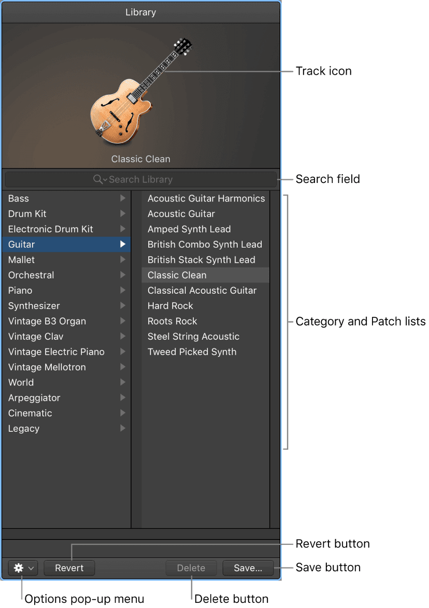
Task: Expand the Vintage Mellotron arrow
Action: click(x=123, y=367)
